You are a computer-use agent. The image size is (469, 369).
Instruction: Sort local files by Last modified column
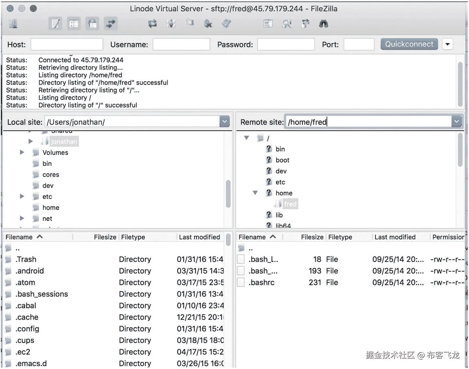(x=199, y=237)
